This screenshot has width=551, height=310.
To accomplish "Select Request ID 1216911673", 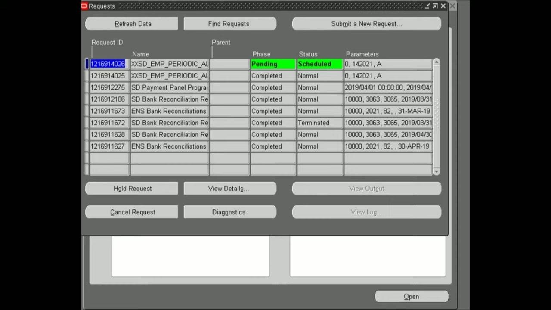I will 109,111.
